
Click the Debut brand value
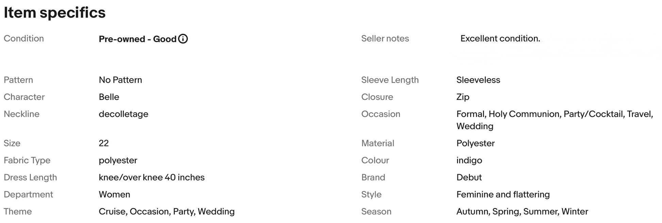tap(469, 177)
